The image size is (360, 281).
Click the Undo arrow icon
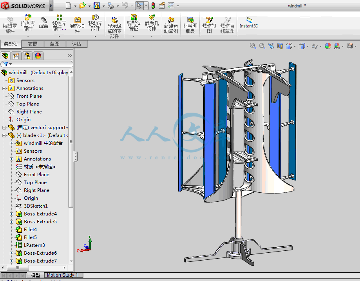(125, 5)
